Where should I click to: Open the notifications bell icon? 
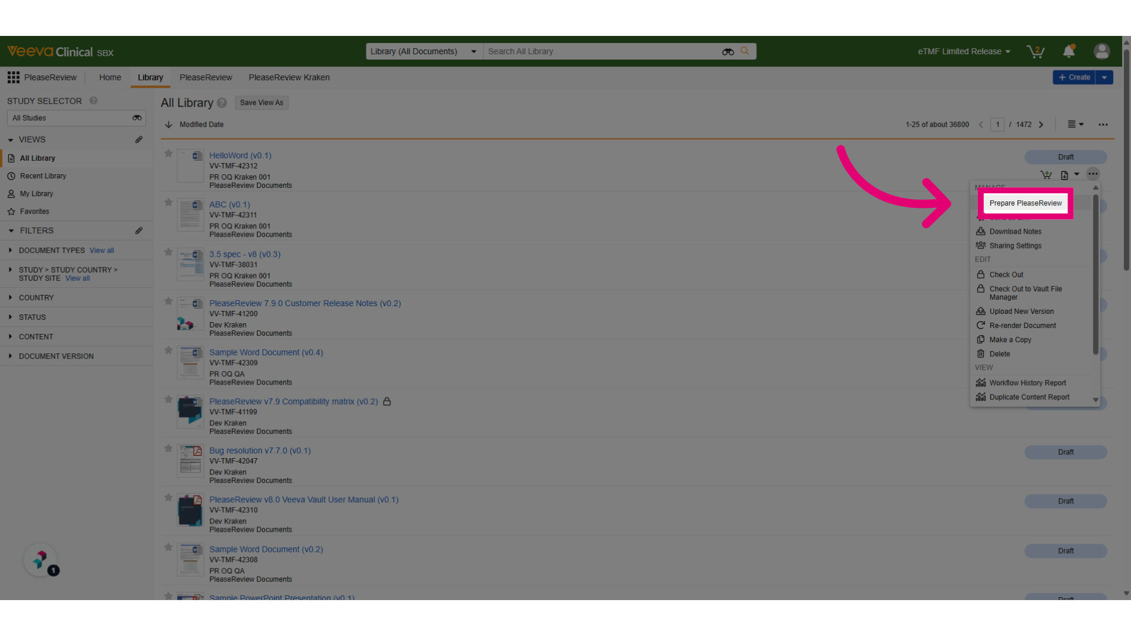click(1069, 51)
